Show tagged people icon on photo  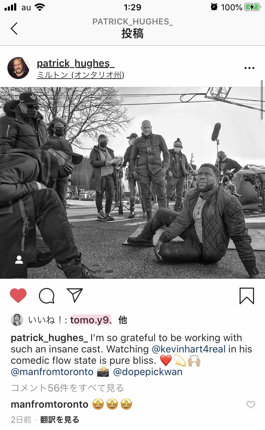pyautogui.click(x=19, y=260)
